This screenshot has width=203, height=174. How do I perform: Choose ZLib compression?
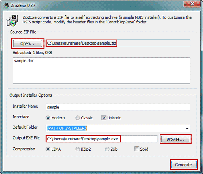[x=107, y=149]
